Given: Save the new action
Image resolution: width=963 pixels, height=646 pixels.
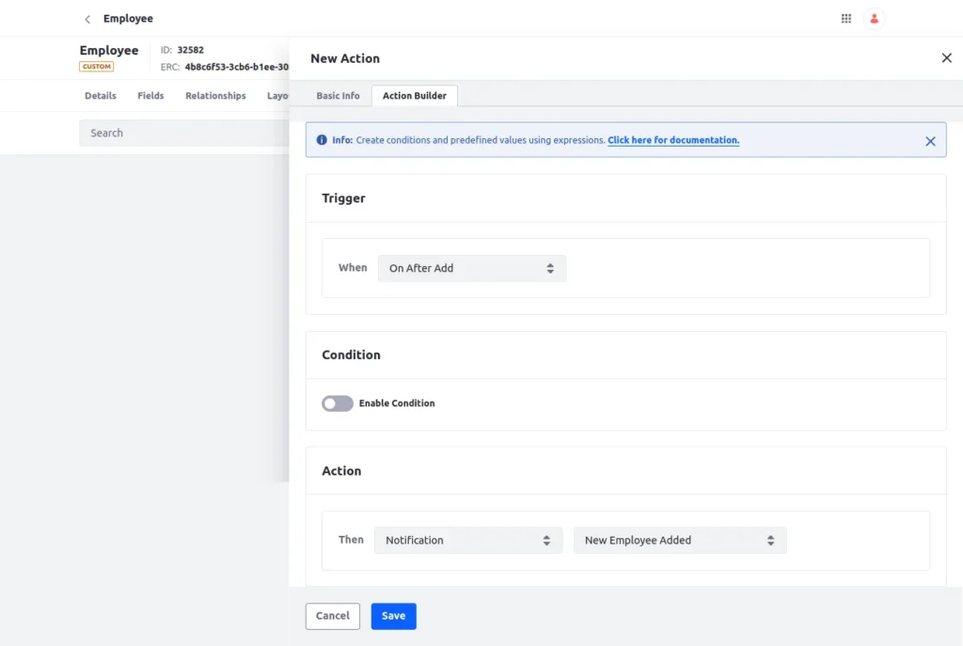Looking at the screenshot, I should (393, 616).
